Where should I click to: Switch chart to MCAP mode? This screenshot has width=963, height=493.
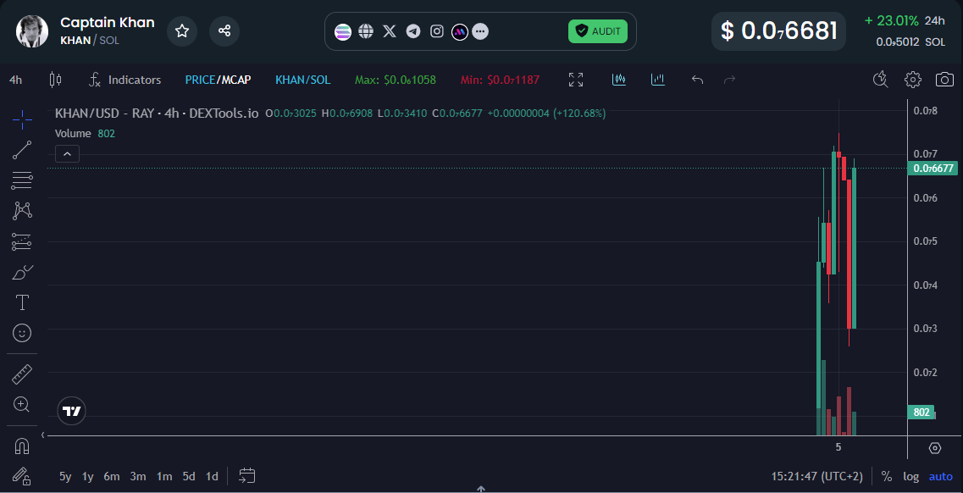pos(235,80)
